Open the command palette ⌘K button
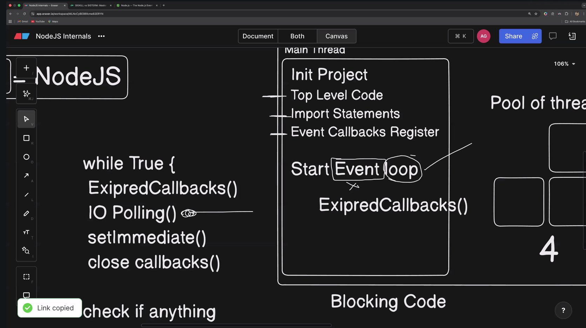This screenshot has width=586, height=328. pyautogui.click(x=460, y=36)
